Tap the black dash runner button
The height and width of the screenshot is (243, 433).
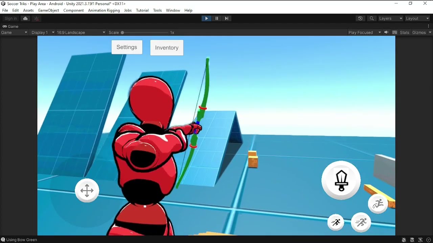(336, 222)
